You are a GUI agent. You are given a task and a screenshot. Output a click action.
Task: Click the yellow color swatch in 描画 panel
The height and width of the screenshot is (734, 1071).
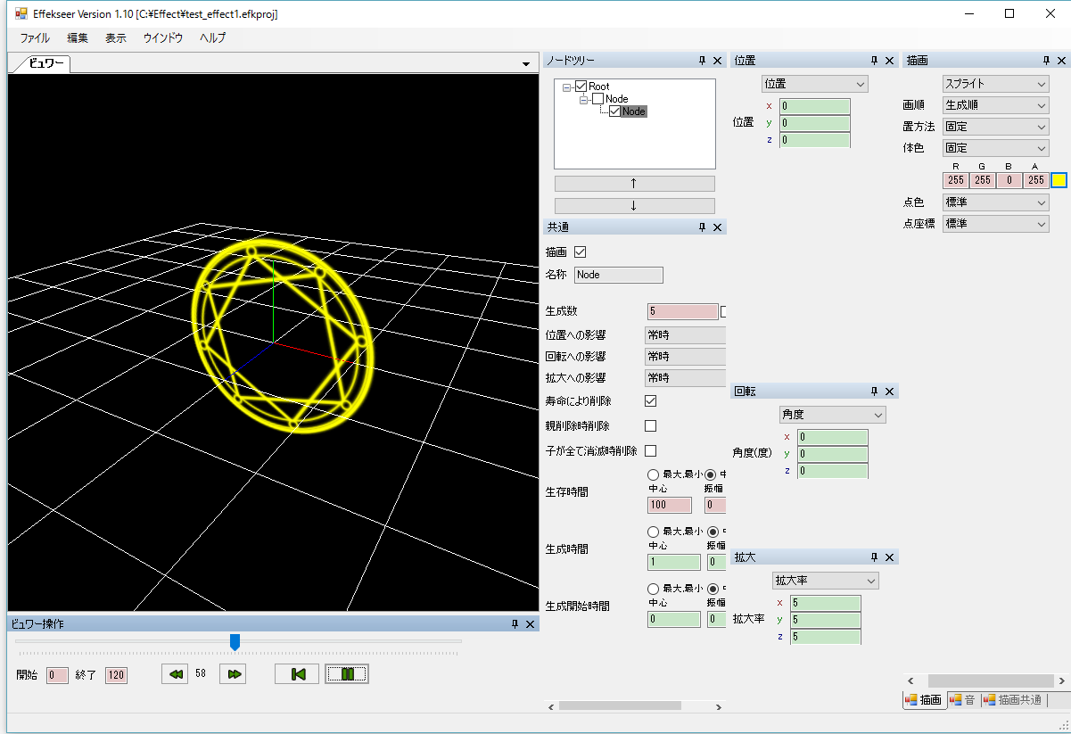(x=1059, y=179)
